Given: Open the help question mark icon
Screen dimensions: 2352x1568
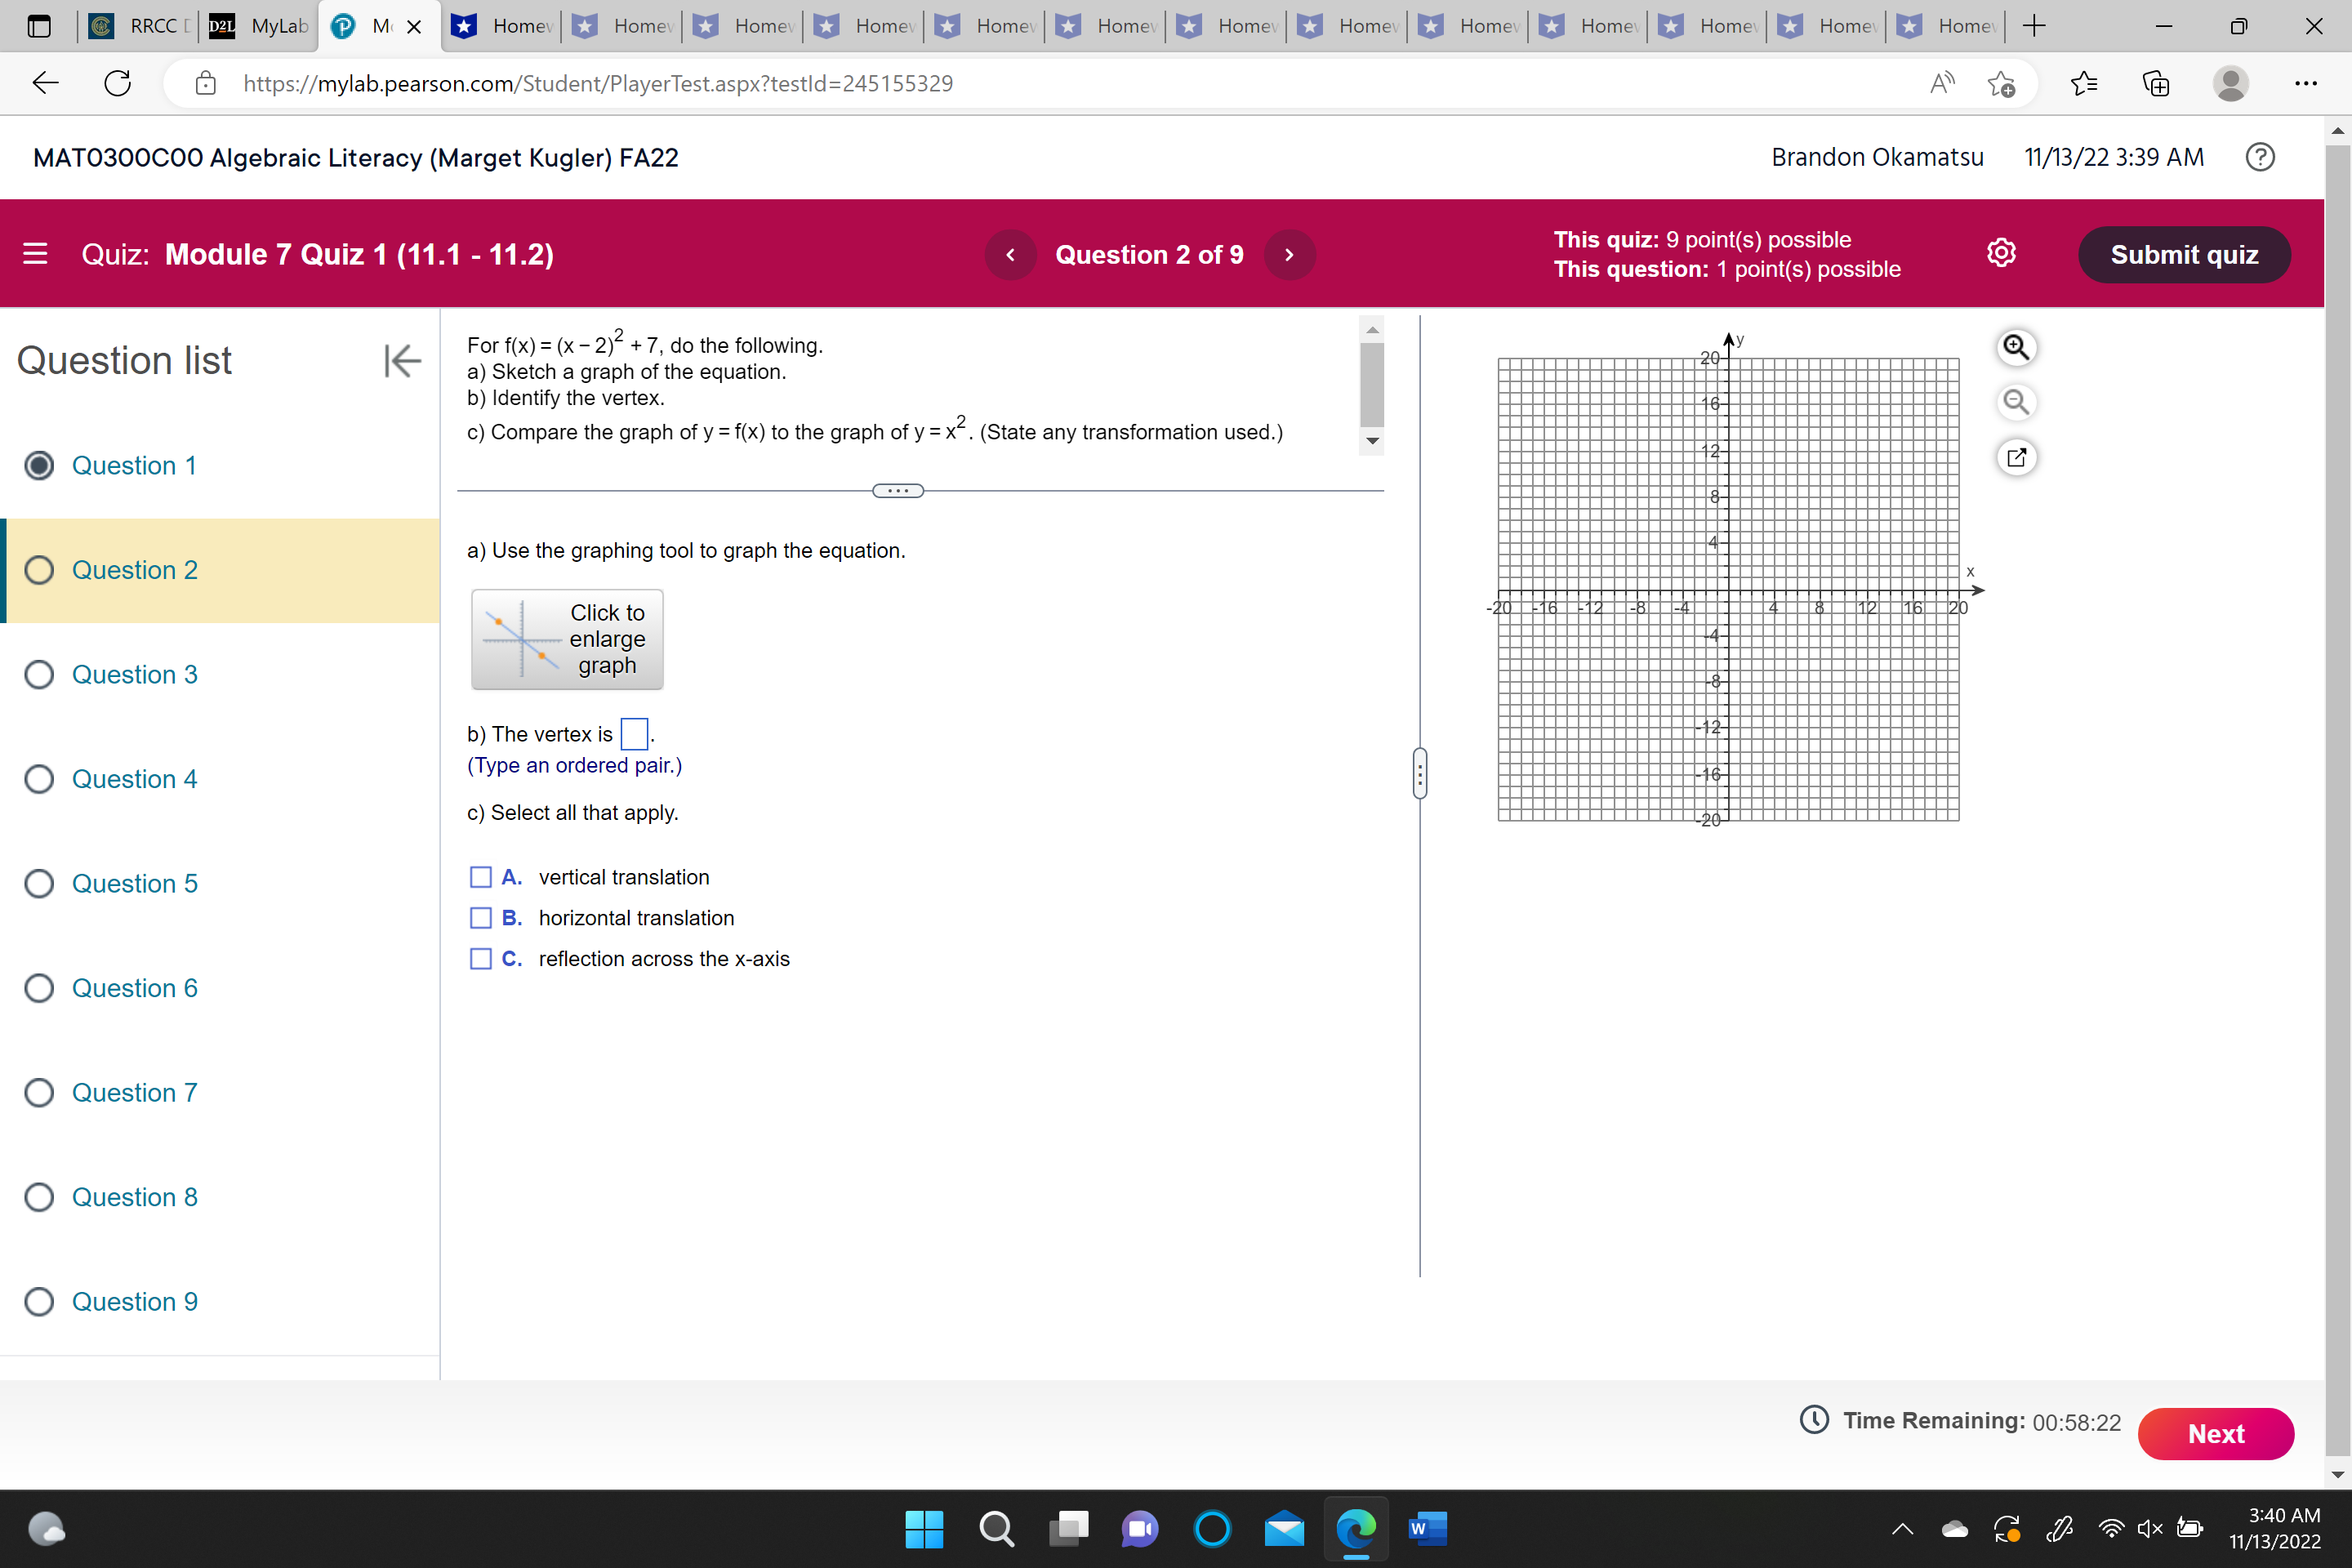Looking at the screenshot, I should pyautogui.click(x=2259, y=157).
